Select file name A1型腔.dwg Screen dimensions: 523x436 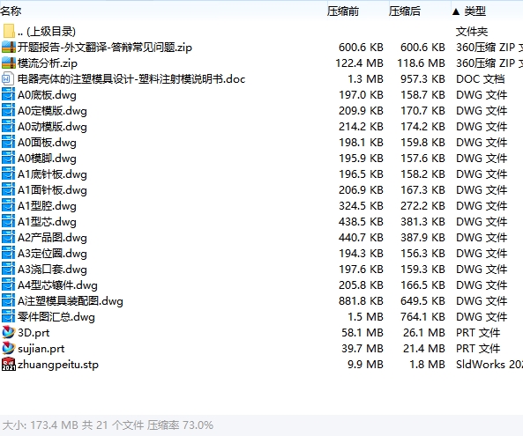pyautogui.click(x=47, y=206)
